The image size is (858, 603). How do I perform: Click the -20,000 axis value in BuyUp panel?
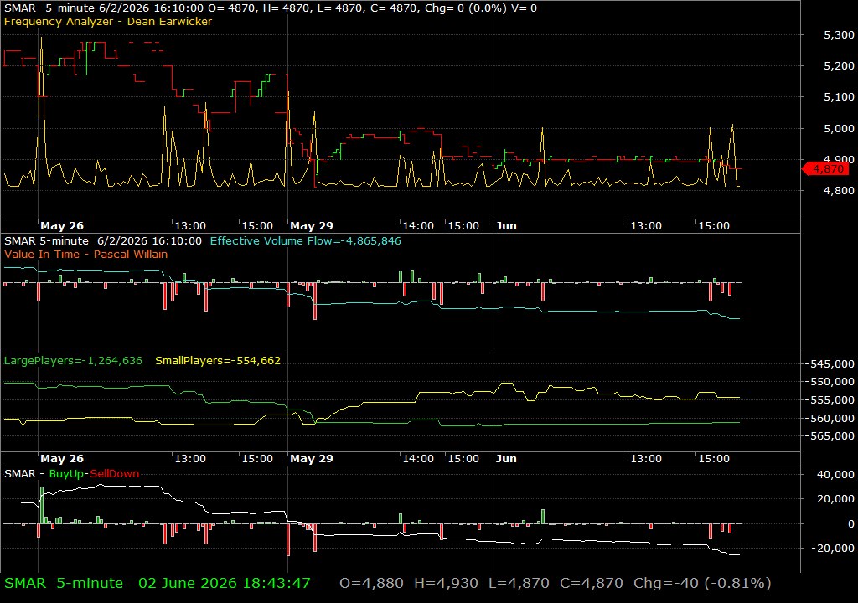(x=834, y=548)
